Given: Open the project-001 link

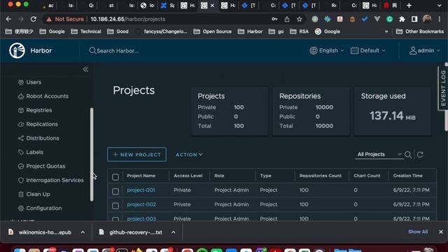Looking at the screenshot, I should coord(141,190).
